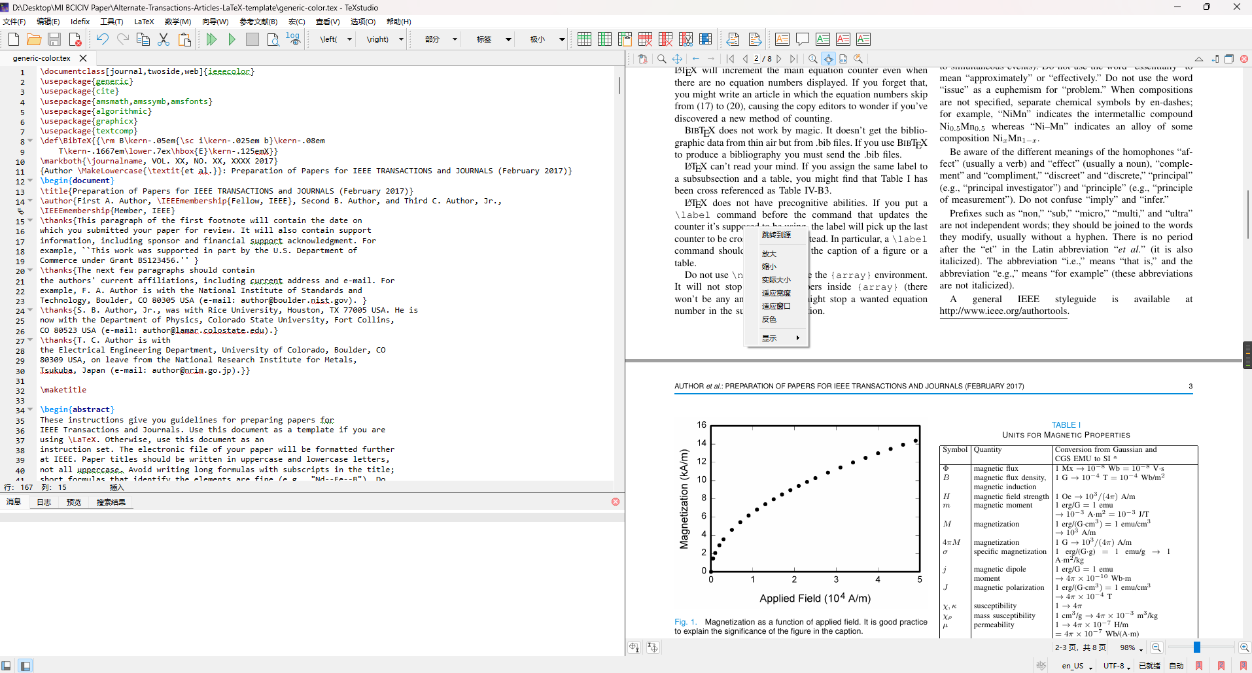Open the en_US language dropdown
The image size is (1252, 673).
(x=1077, y=666)
